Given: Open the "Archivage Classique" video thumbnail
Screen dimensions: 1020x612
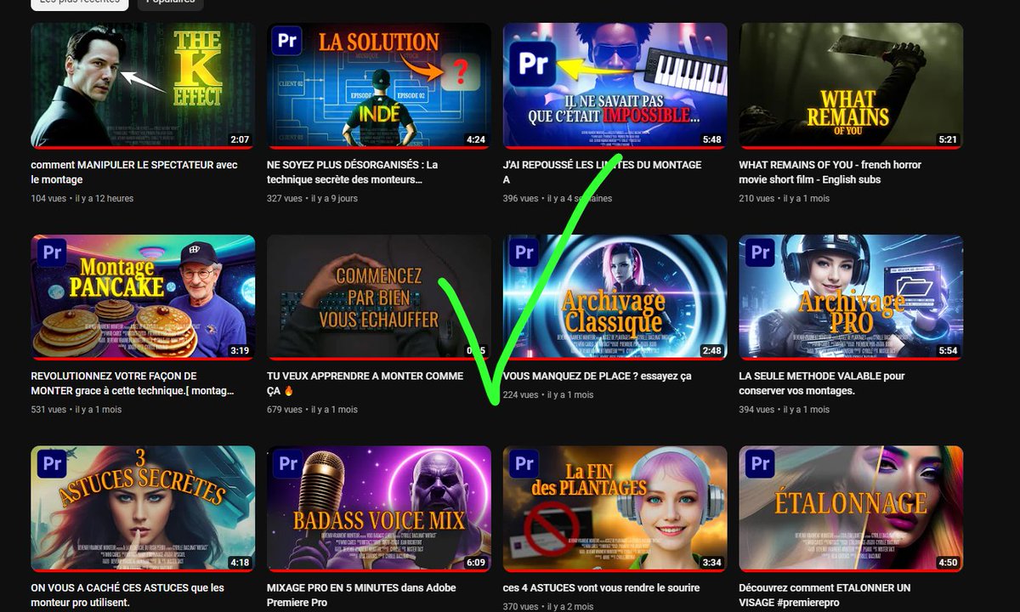Looking at the screenshot, I should [615, 295].
